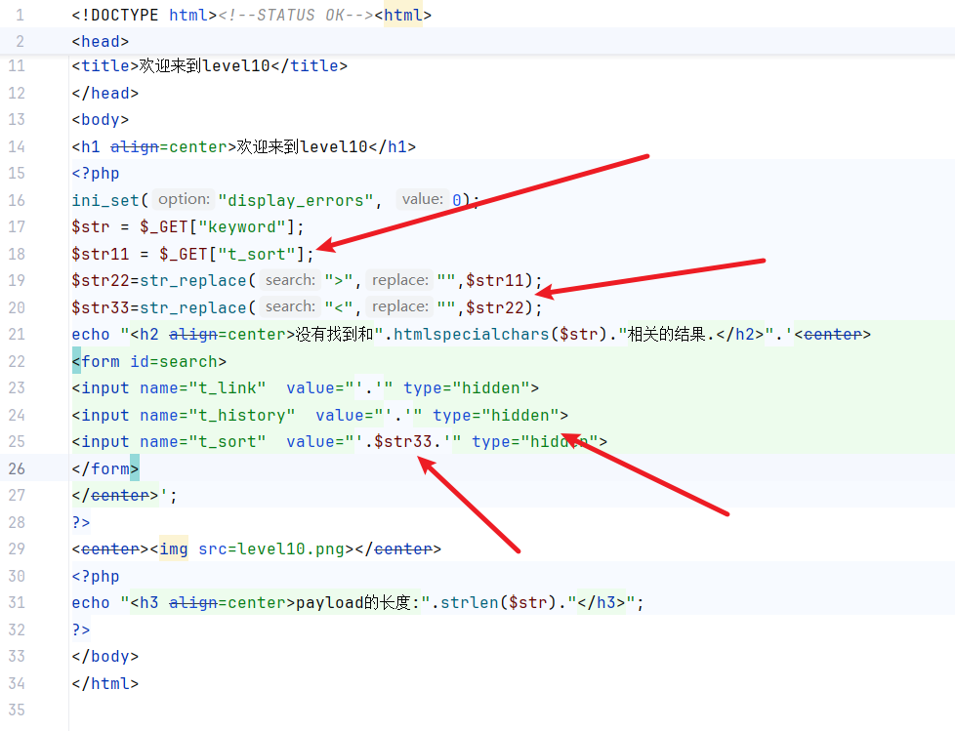Click line number 18 in the gutter

[x=17, y=254]
